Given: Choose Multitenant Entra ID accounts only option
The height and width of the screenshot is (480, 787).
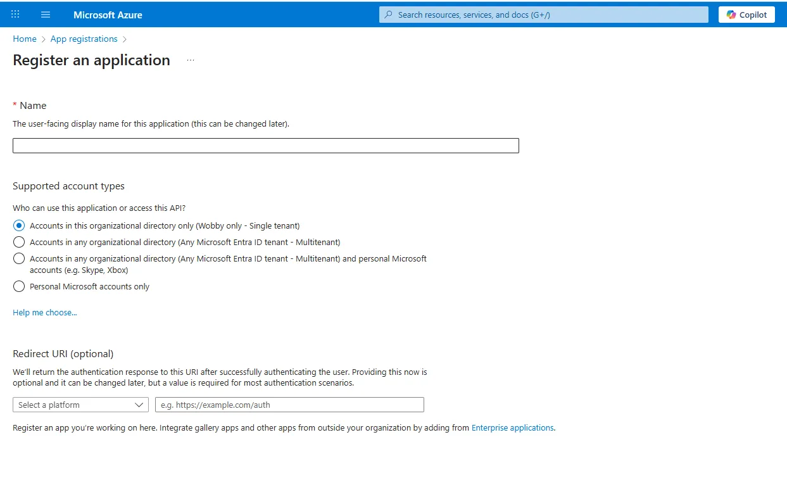Looking at the screenshot, I should coord(19,242).
